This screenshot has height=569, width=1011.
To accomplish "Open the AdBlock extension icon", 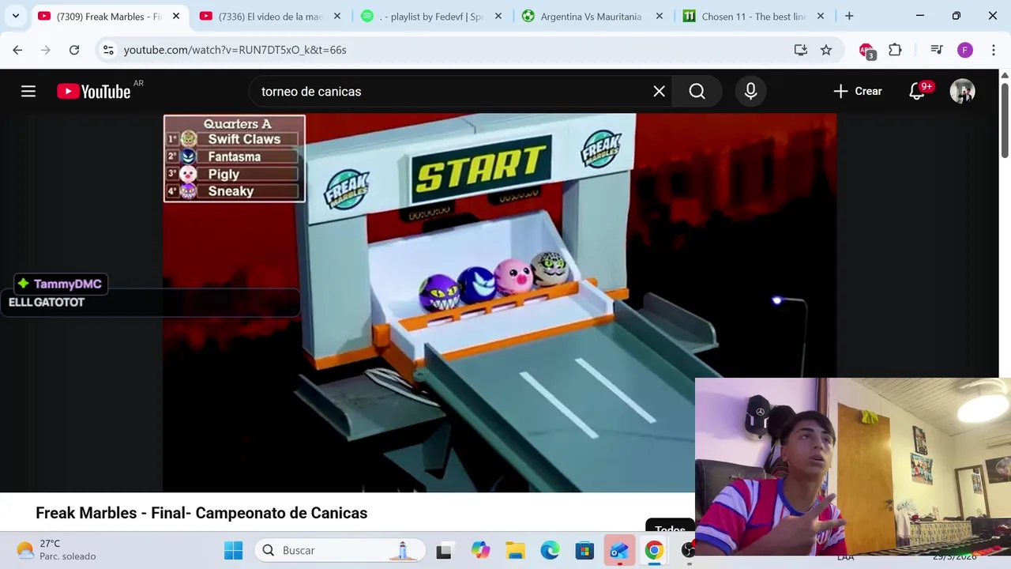I will coord(866,51).
